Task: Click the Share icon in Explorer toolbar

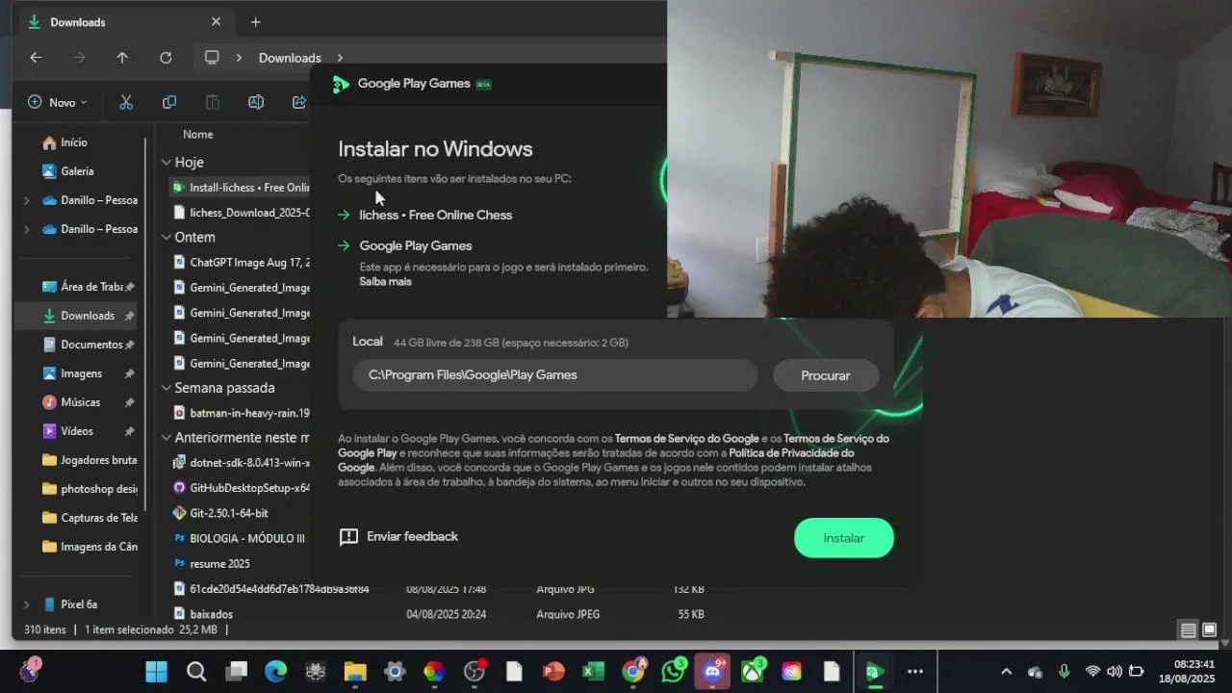Action: pyautogui.click(x=299, y=102)
